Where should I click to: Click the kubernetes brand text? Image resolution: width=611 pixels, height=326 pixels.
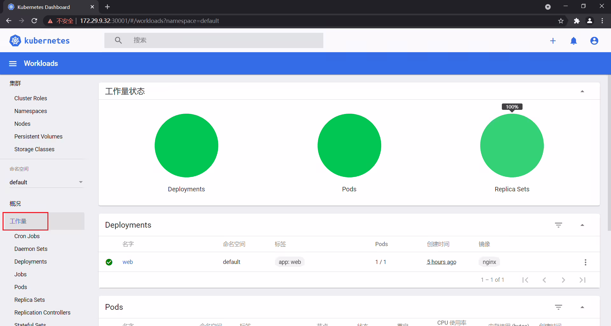47,41
